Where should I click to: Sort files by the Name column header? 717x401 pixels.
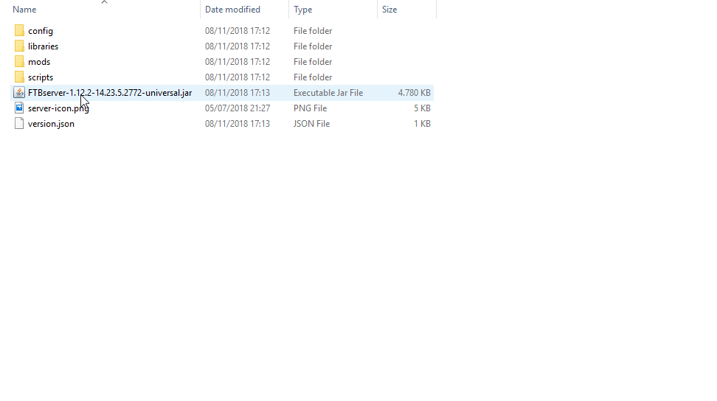click(x=24, y=10)
